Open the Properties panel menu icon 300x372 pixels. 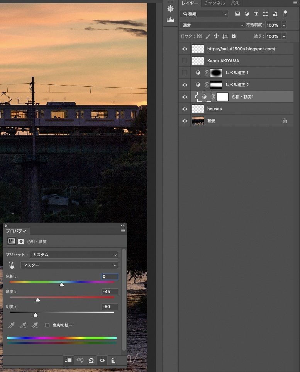[x=123, y=231]
